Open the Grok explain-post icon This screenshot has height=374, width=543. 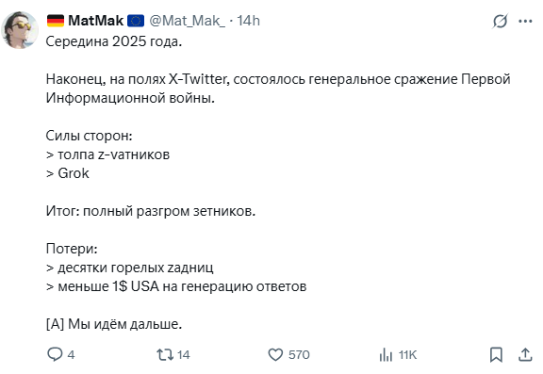tap(500, 22)
